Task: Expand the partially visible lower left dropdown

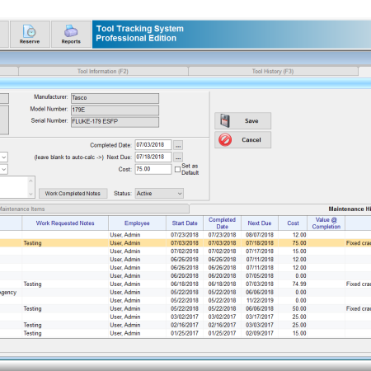Action: [4, 169]
